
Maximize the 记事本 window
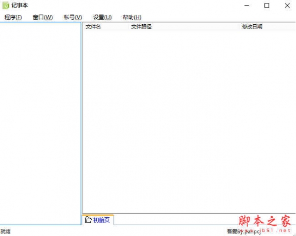point(267,5)
